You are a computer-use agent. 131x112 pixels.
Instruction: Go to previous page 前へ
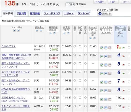113,2
